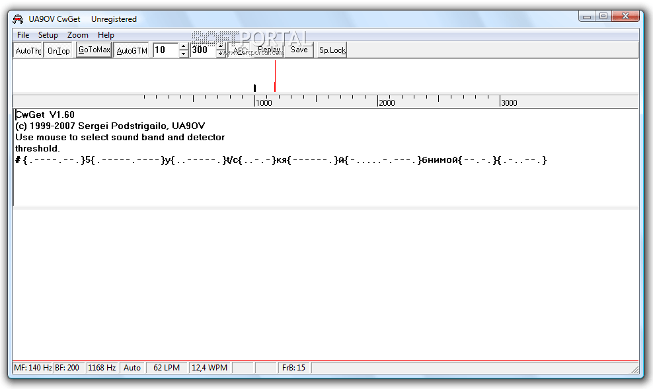Click the CwGet app icon in title bar
Image resolution: width=653 pixels, height=389 pixels.
click(x=17, y=19)
